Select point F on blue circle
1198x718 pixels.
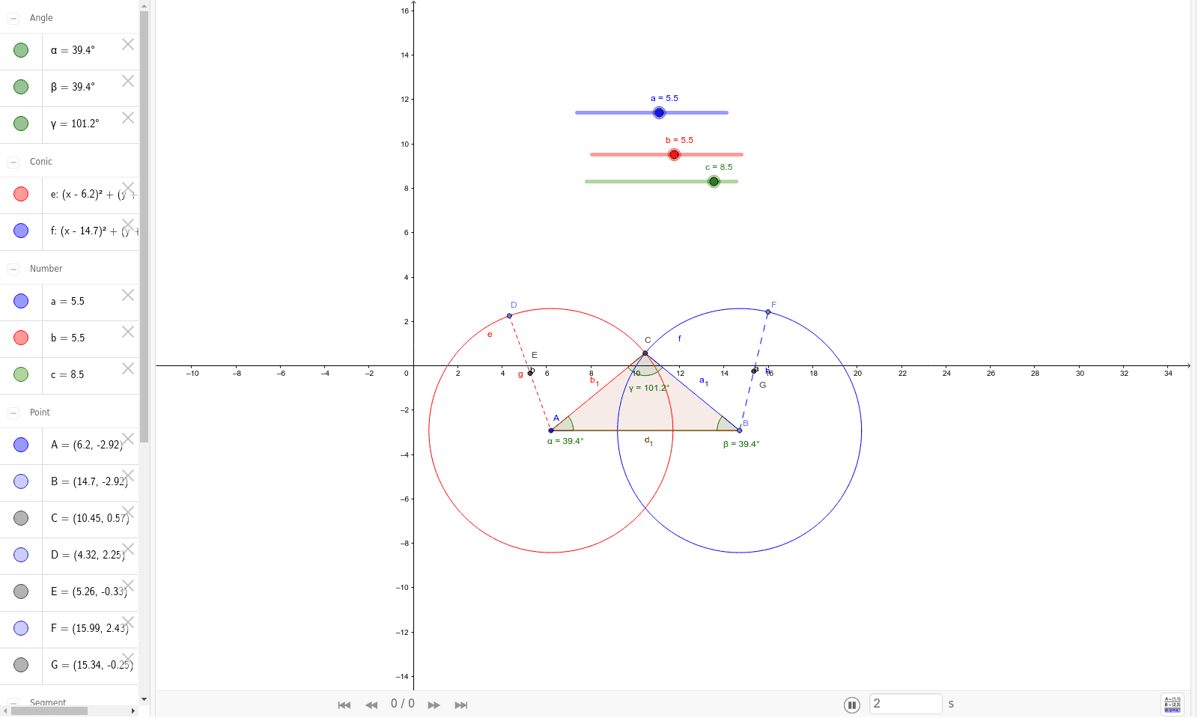(768, 312)
